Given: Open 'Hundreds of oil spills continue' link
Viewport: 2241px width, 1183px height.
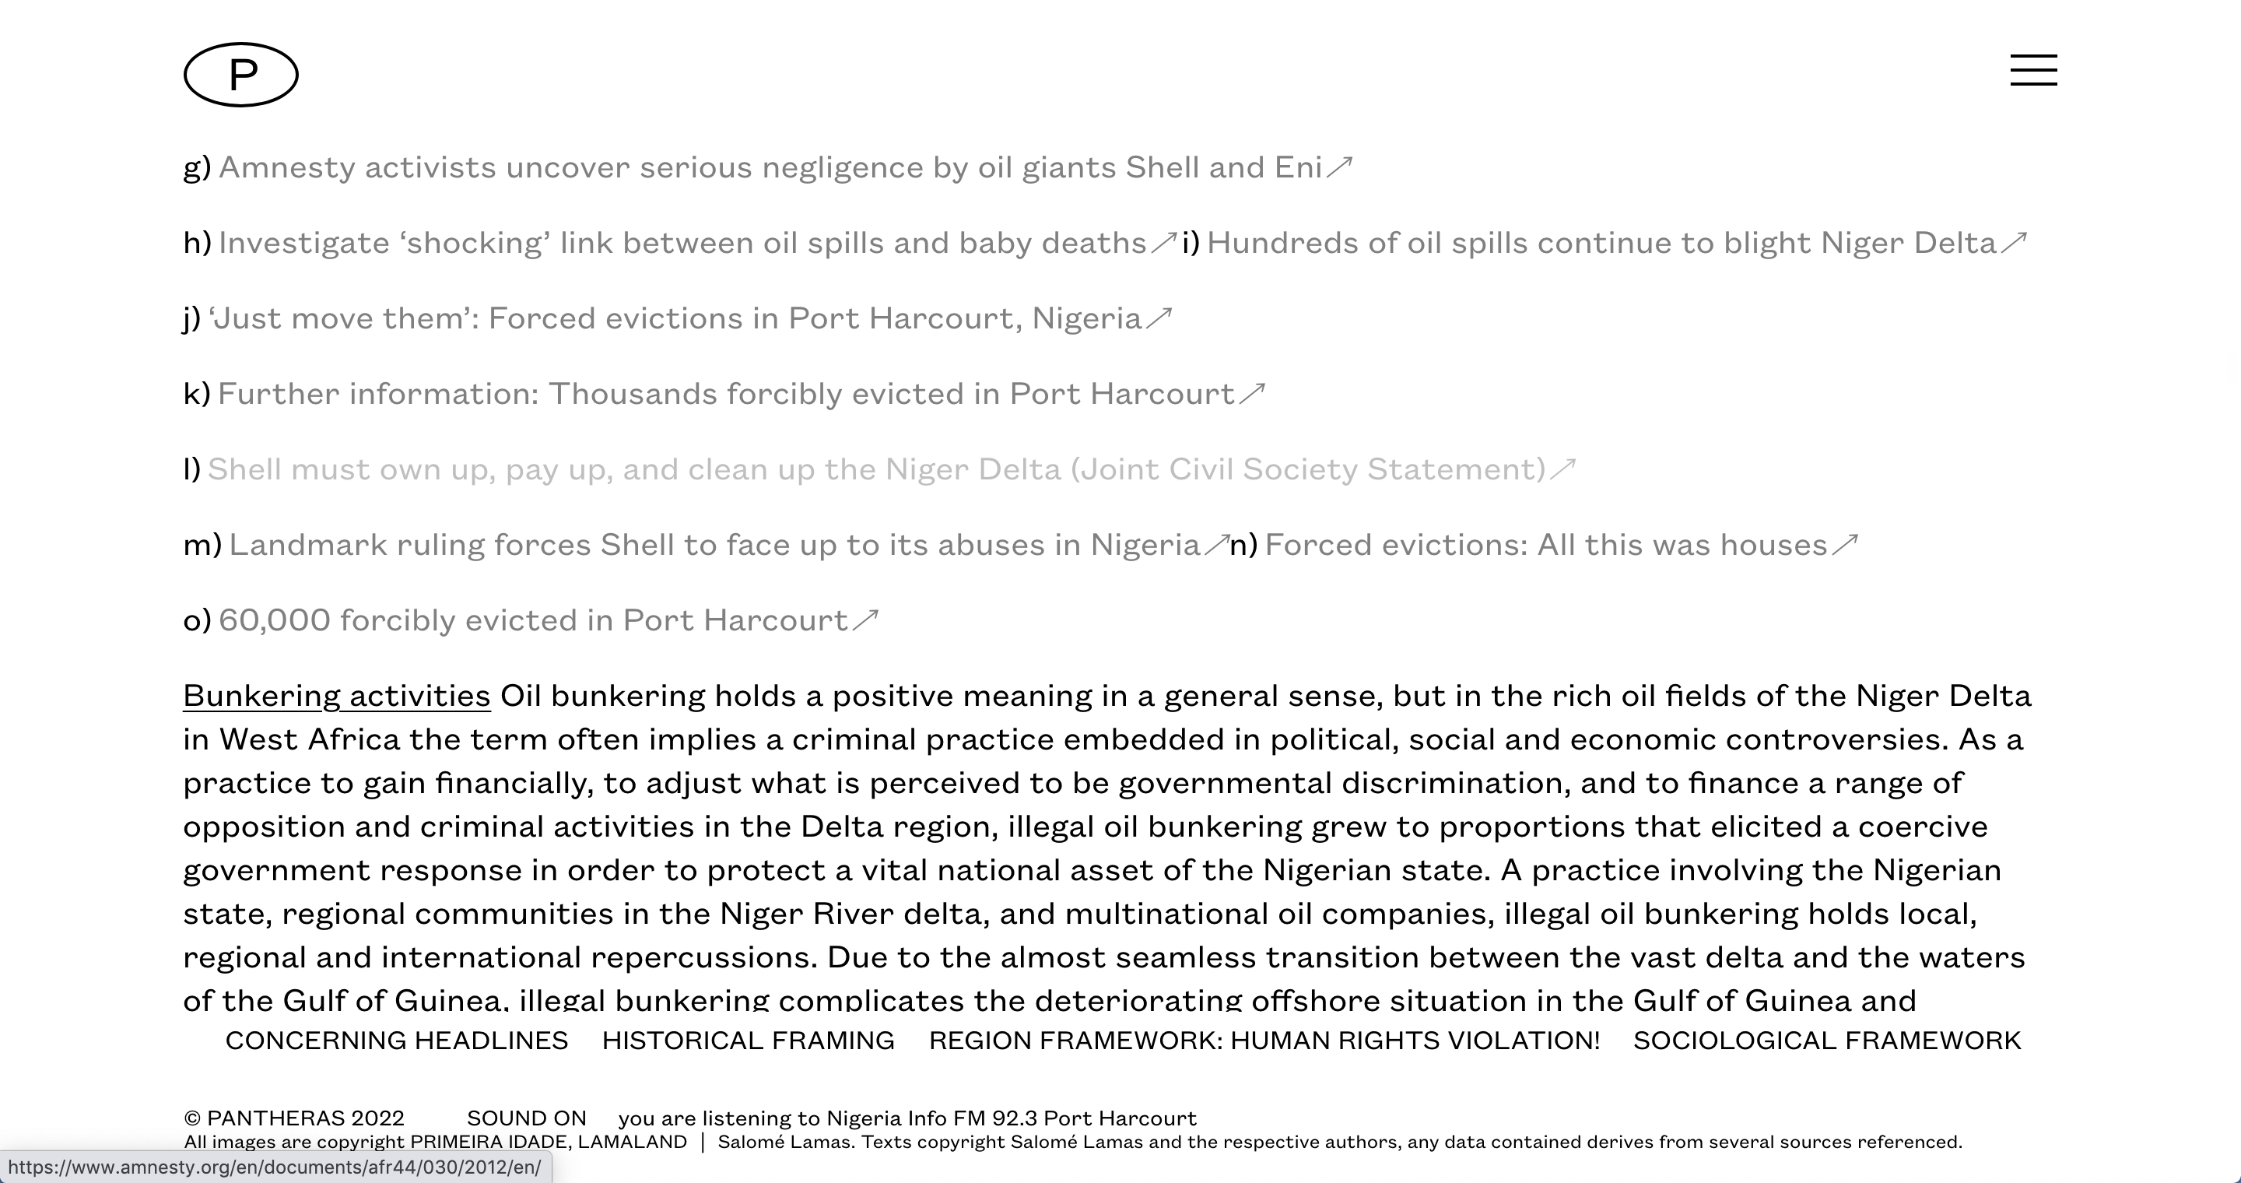Looking at the screenshot, I should point(1601,243).
